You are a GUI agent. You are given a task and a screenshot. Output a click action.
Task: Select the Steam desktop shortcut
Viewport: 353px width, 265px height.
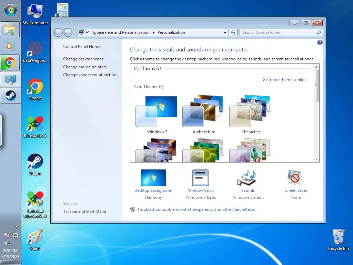click(35, 165)
